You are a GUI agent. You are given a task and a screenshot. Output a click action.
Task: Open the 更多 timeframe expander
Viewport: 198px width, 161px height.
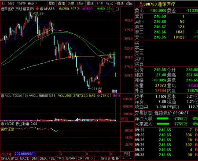click(x=32, y=3)
